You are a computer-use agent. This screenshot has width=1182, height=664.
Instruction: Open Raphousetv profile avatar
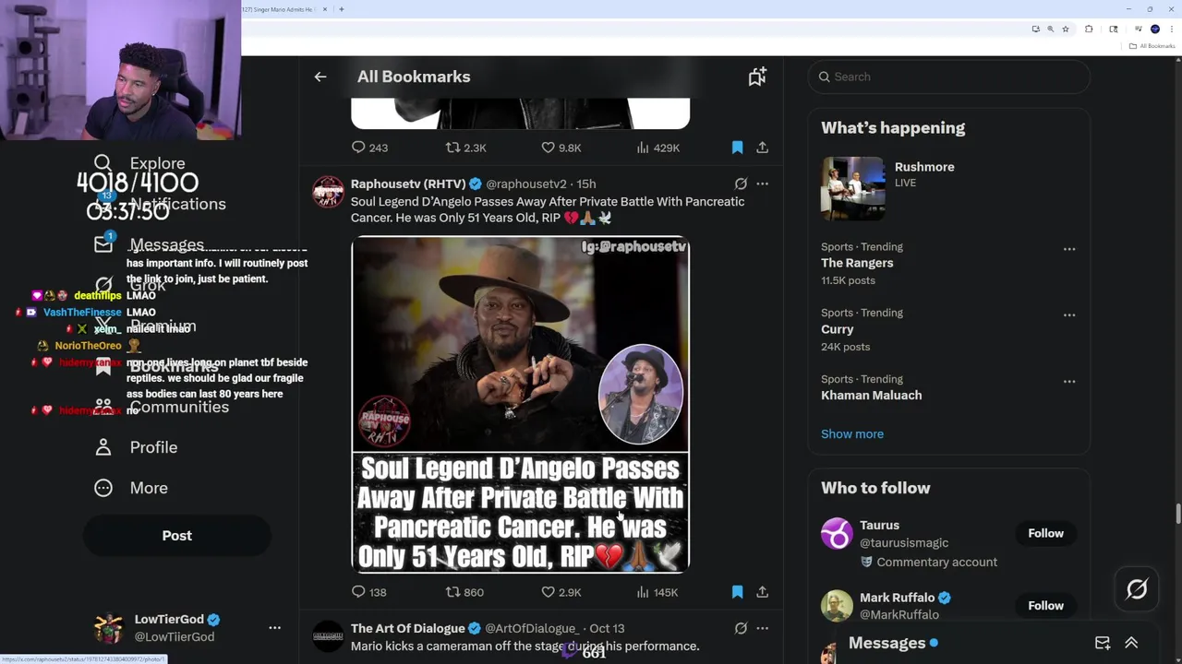coord(328,192)
